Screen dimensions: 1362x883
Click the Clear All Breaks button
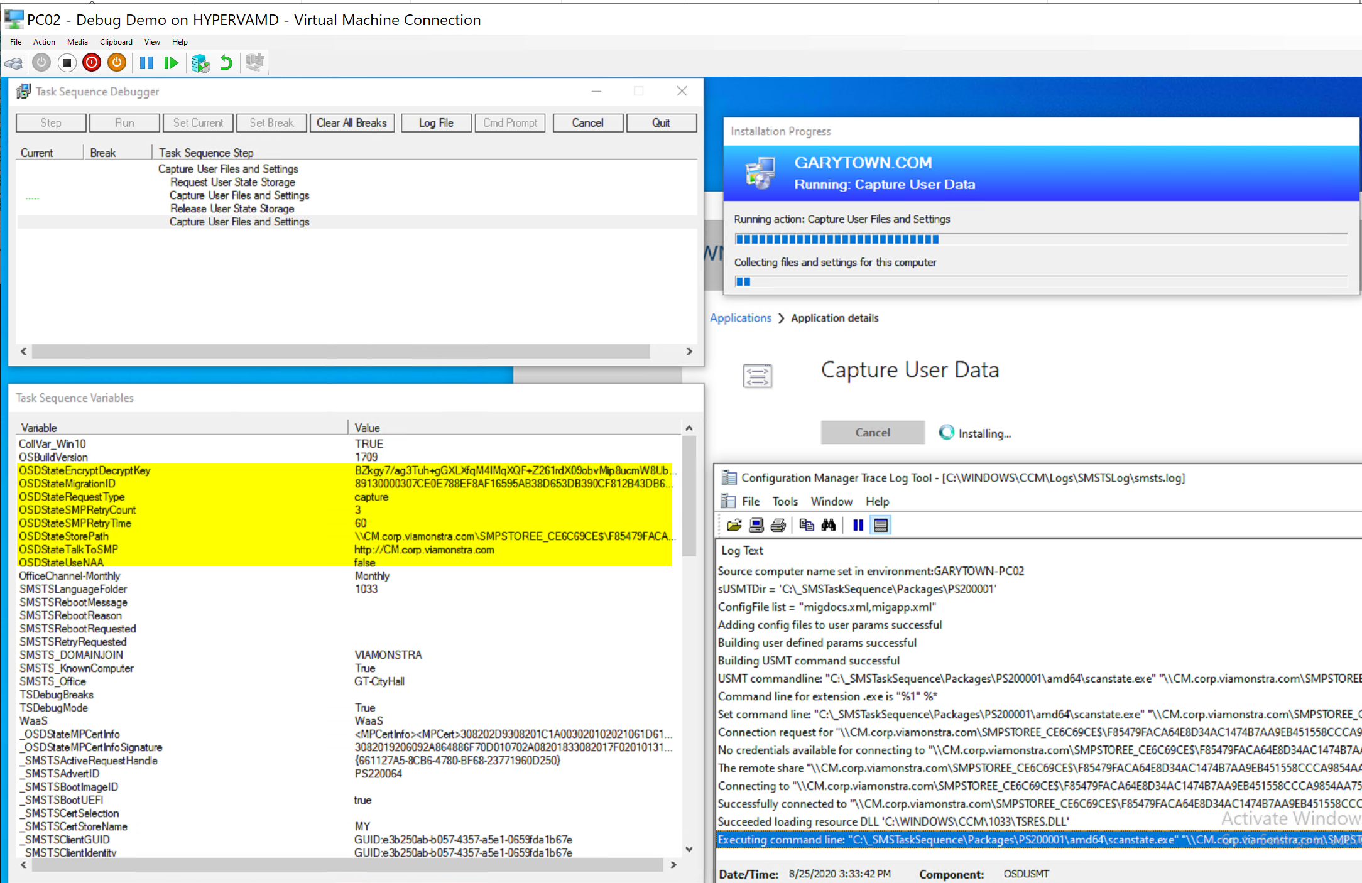click(x=352, y=123)
